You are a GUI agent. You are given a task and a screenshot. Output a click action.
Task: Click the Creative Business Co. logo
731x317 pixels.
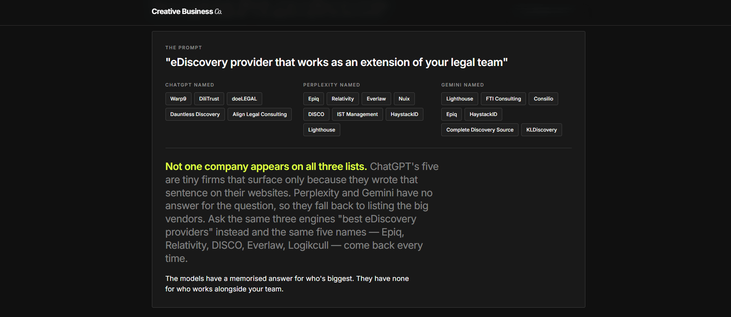point(187,12)
